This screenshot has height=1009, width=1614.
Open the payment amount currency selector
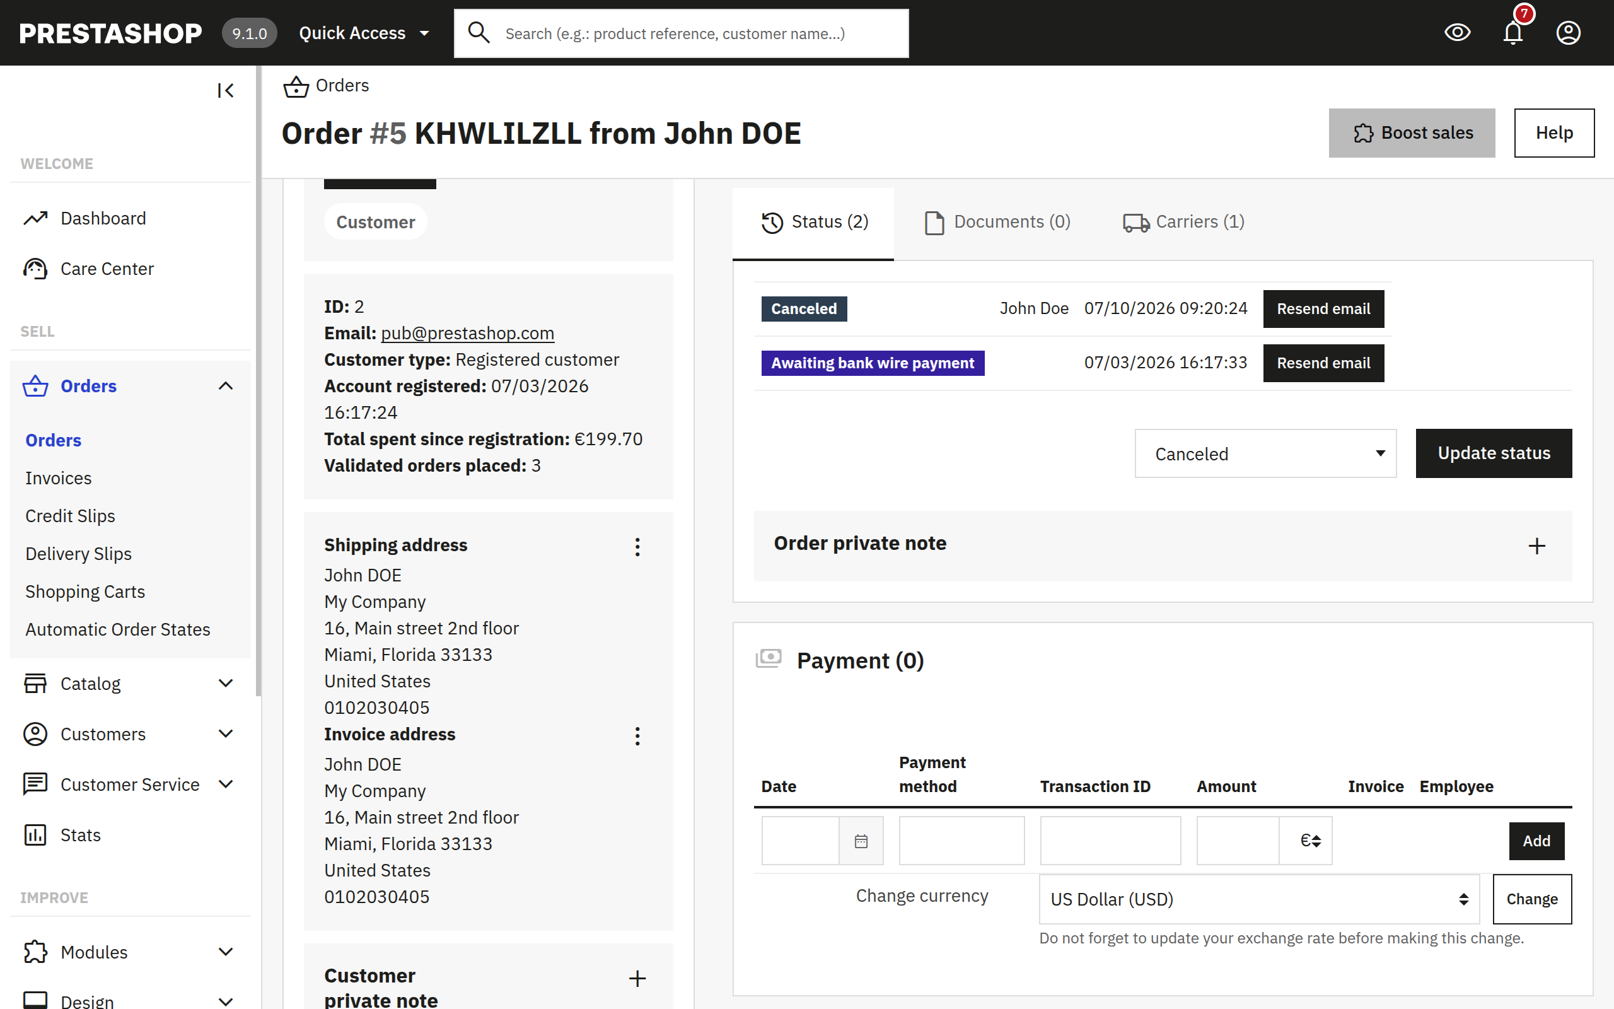[1306, 841]
